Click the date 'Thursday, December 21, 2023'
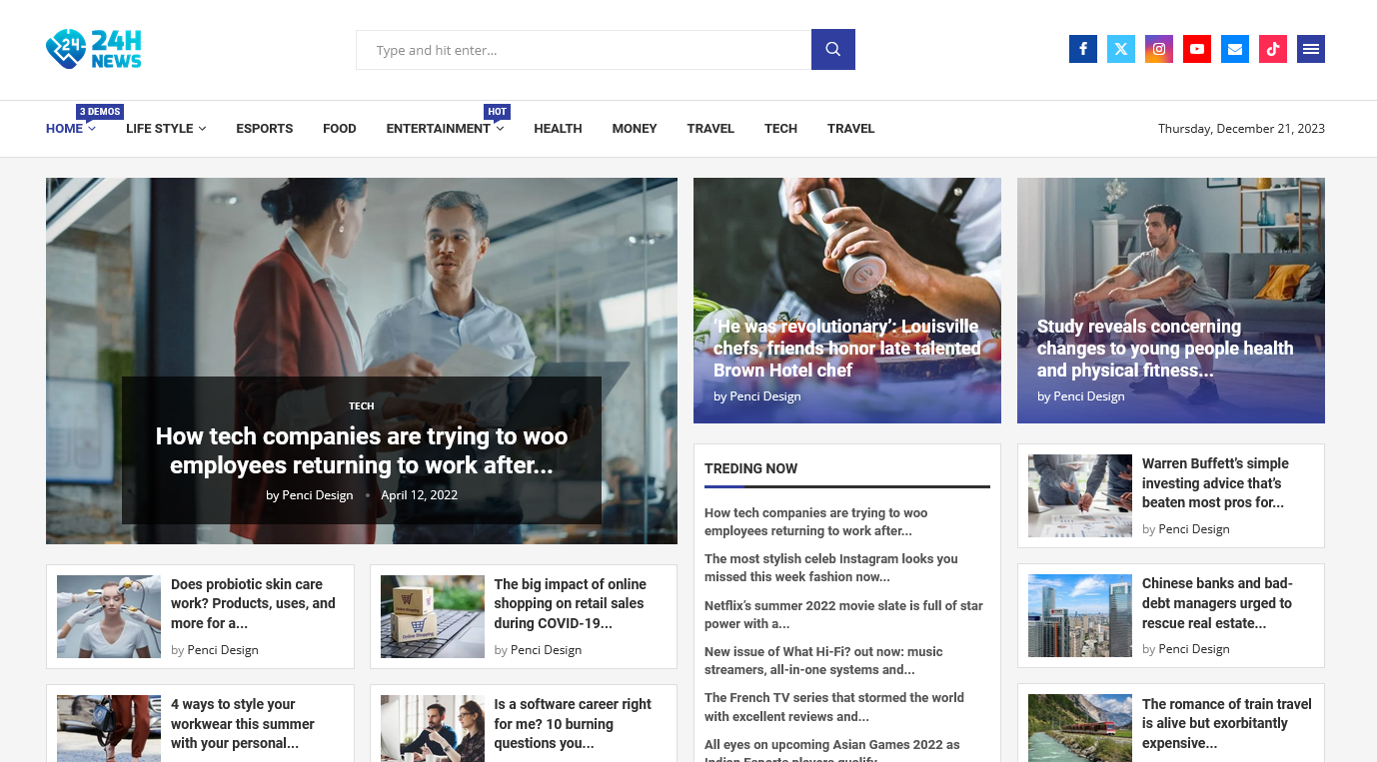Screen dimensions: 1377x762 pos(1241,129)
